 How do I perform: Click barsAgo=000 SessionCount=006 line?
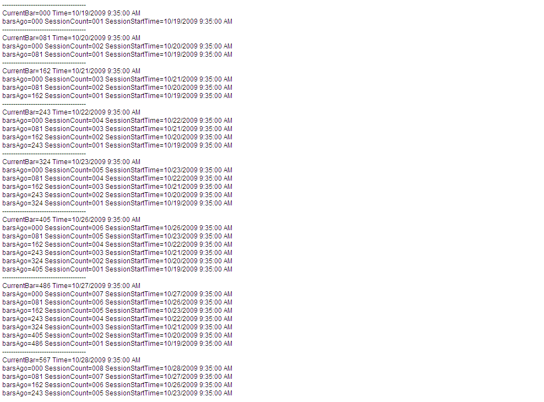pos(117,228)
